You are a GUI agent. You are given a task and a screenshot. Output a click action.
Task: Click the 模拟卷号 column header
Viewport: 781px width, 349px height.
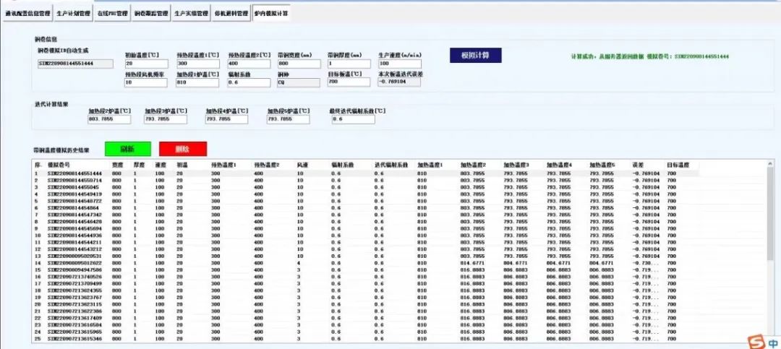(x=59, y=165)
